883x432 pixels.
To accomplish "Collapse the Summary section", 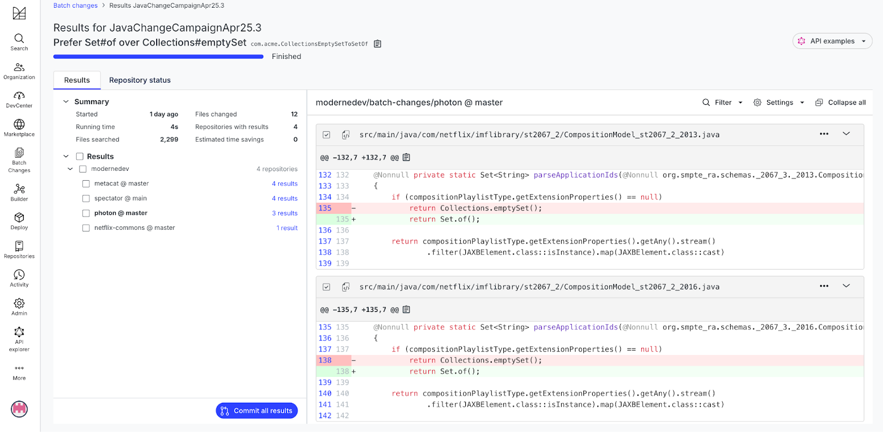I will 66,101.
